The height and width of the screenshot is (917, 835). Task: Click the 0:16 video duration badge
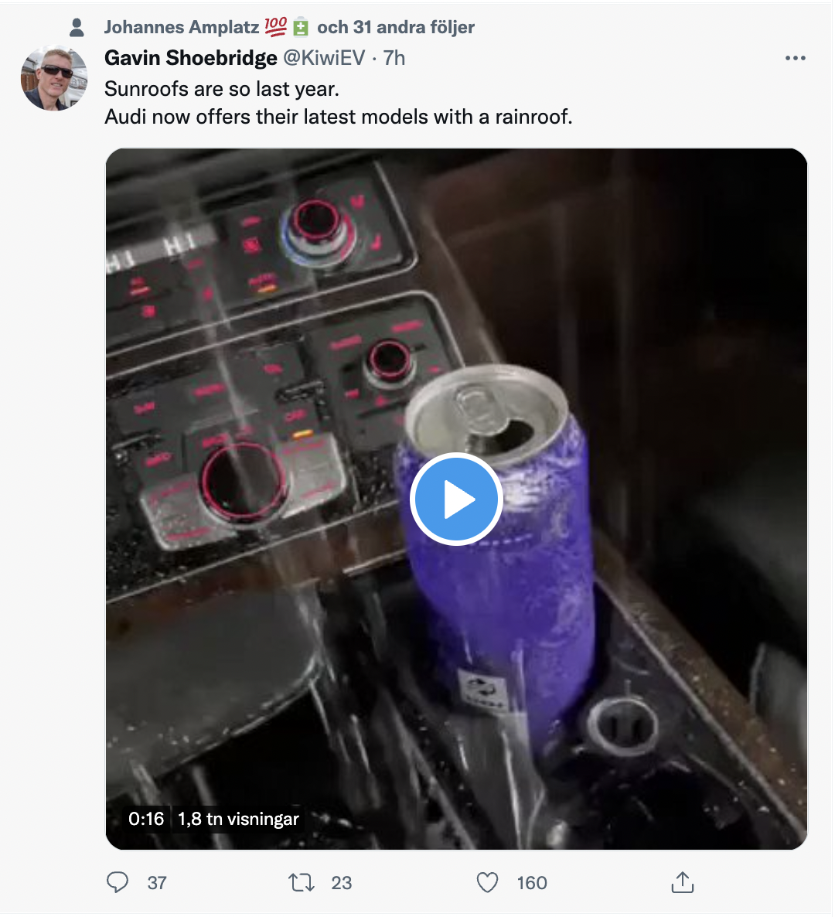[146, 819]
